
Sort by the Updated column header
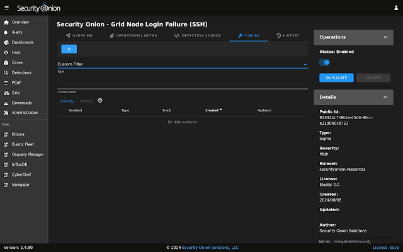click(x=264, y=110)
